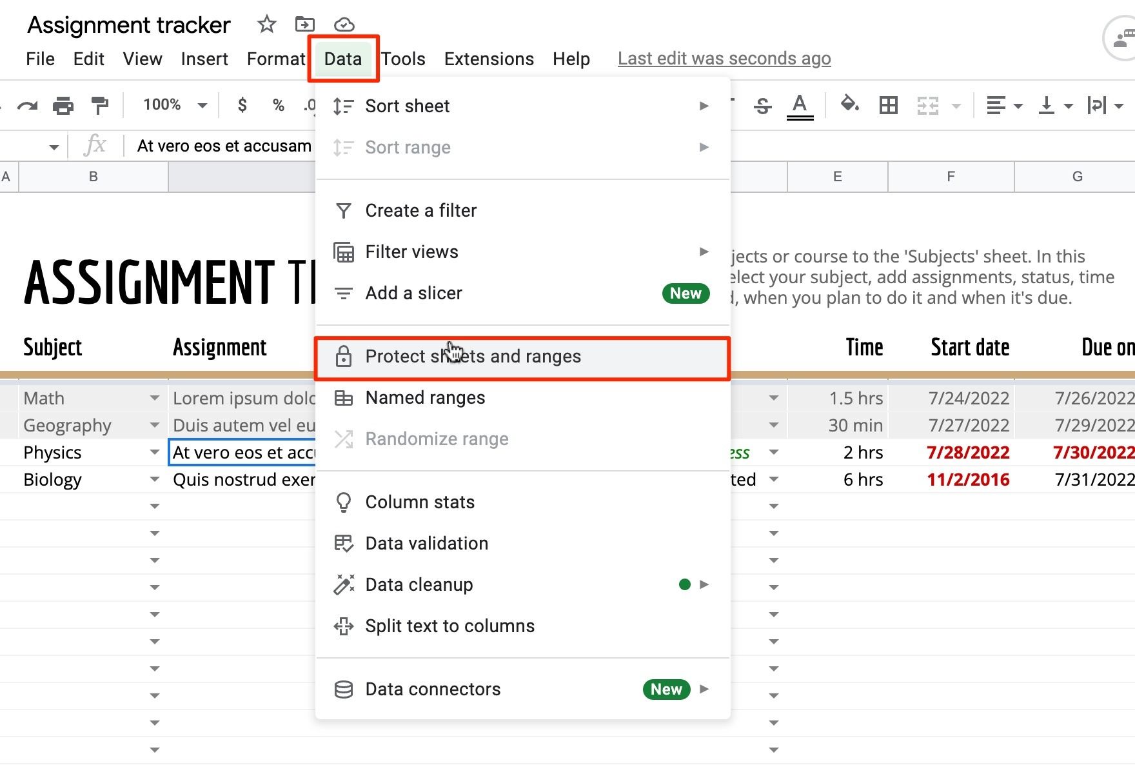Select the paint format tool

(x=100, y=105)
